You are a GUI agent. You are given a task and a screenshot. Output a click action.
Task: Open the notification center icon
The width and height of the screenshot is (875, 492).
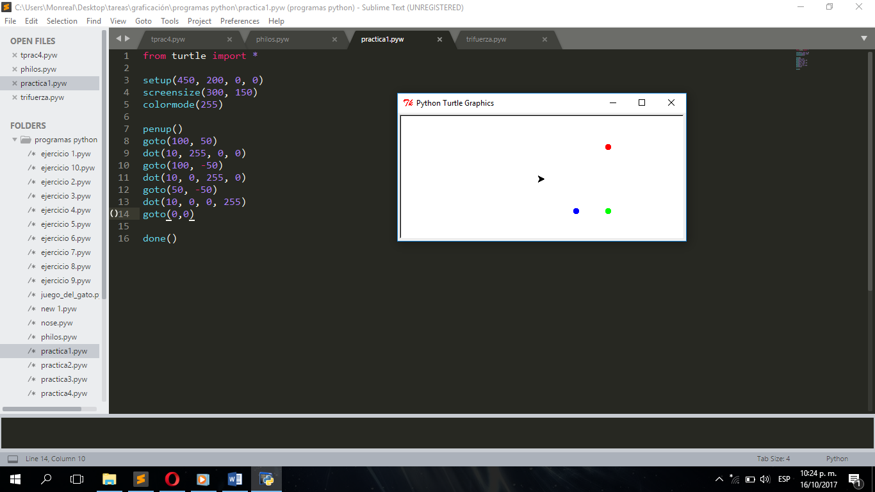pos(854,479)
